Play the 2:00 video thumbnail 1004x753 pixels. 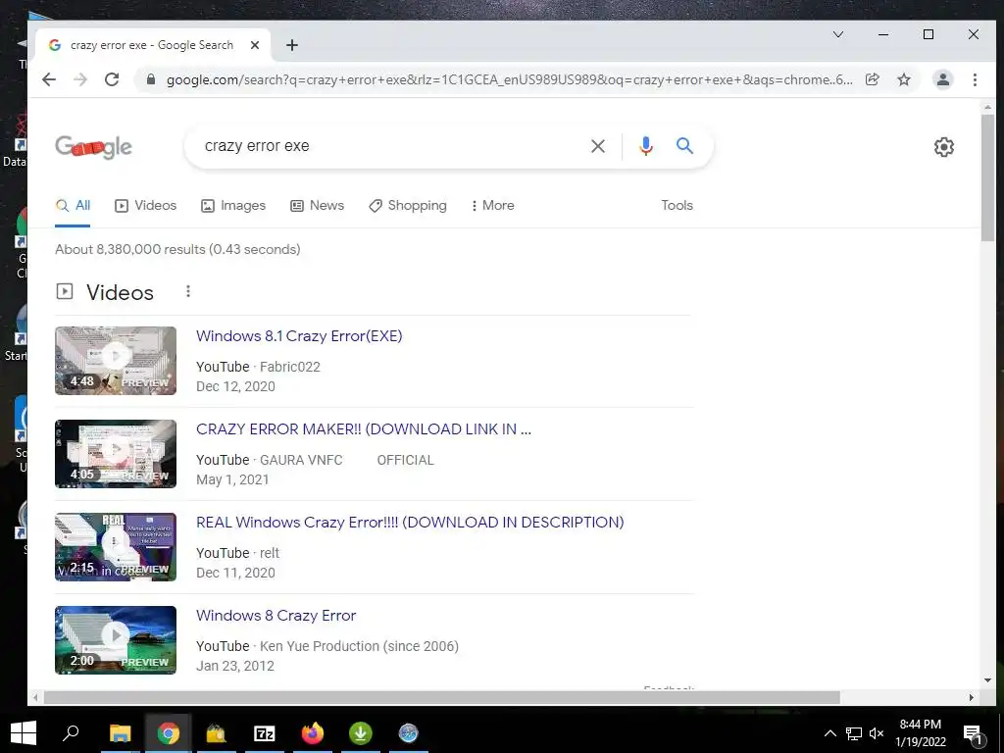pyautogui.click(x=116, y=639)
